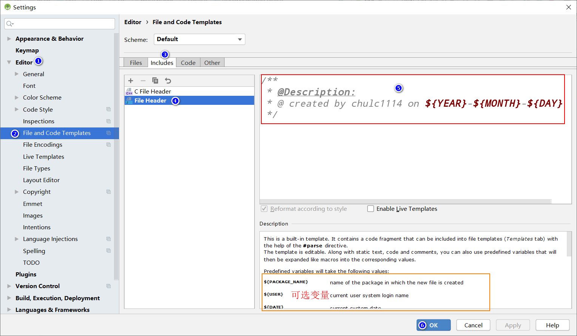
Task: Switch to the Files tab
Action: pyautogui.click(x=136, y=63)
